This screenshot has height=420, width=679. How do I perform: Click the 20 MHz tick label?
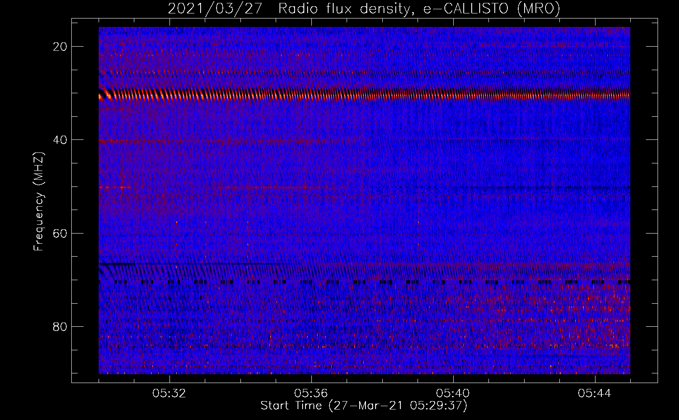pyautogui.click(x=60, y=47)
